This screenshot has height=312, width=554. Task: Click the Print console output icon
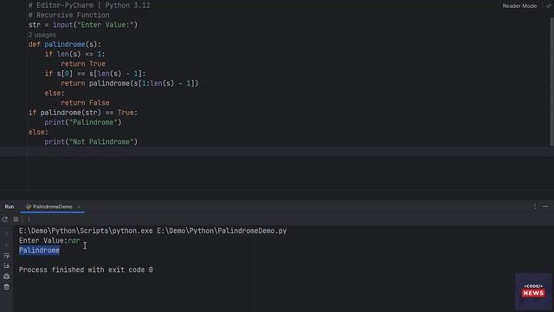click(x=6, y=276)
